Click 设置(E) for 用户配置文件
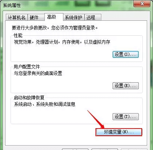Screen dimensions: 153x150 pyautogui.click(x=126, y=86)
